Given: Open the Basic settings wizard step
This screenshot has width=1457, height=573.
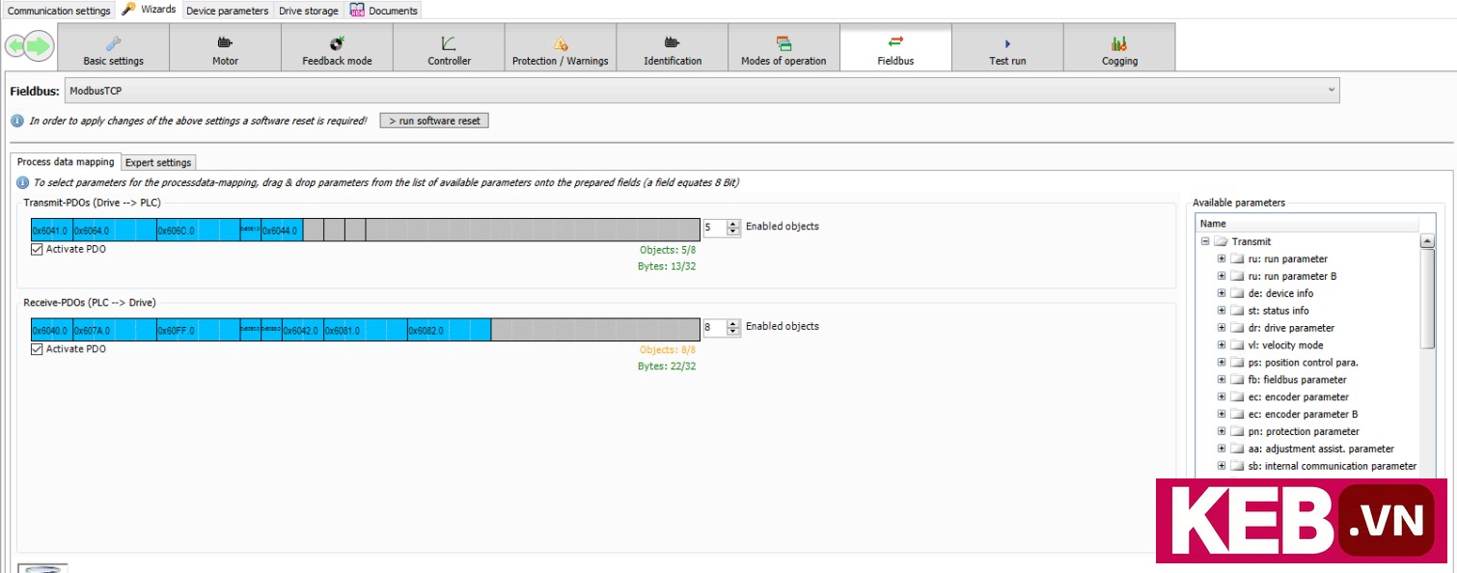Looking at the screenshot, I should coord(113,47).
